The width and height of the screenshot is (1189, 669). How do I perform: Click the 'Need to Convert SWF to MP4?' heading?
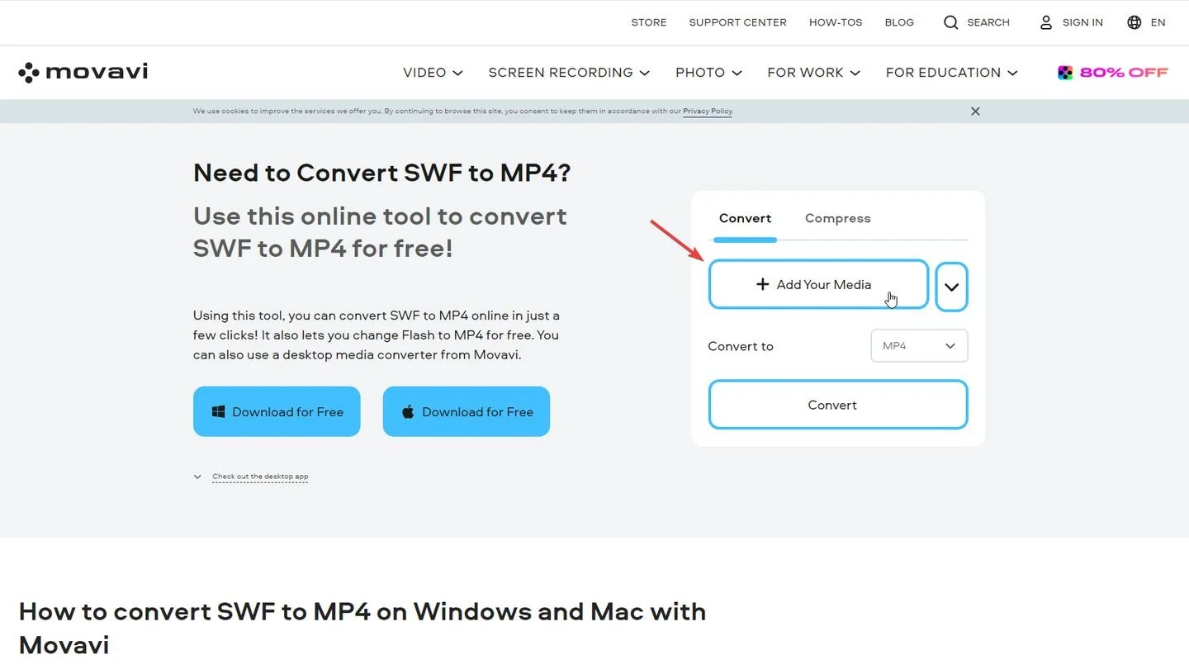(382, 173)
